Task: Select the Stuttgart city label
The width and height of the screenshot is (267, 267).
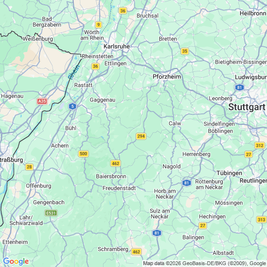Action: (x=247, y=107)
